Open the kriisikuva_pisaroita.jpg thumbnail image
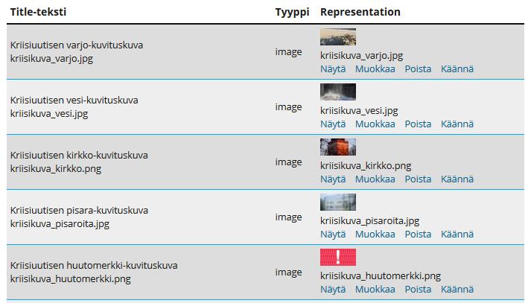 click(x=338, y=202)
